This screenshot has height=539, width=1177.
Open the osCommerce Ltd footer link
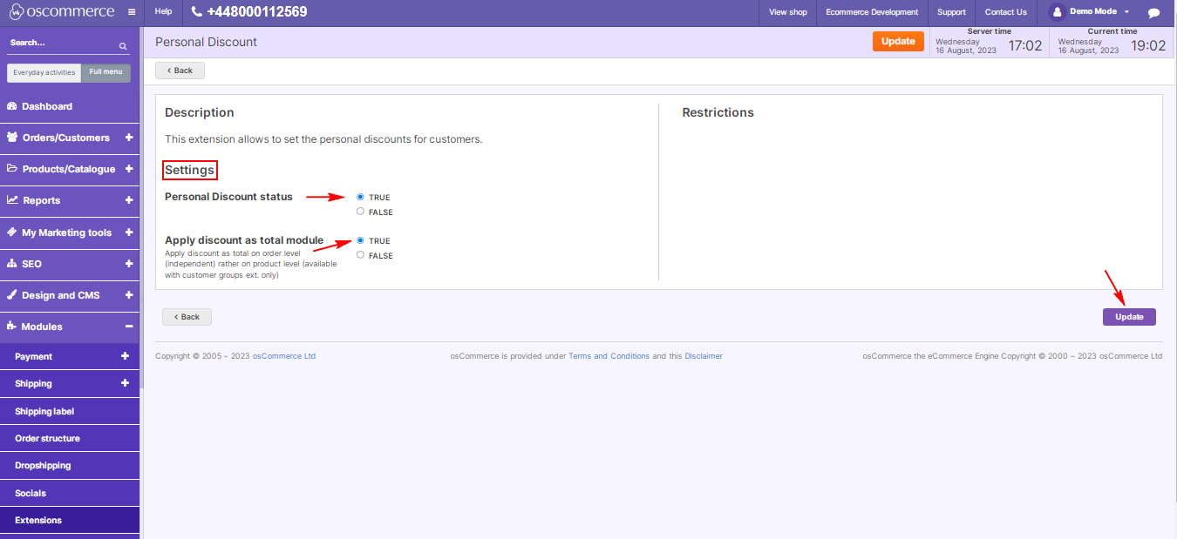tap(284, 356)
